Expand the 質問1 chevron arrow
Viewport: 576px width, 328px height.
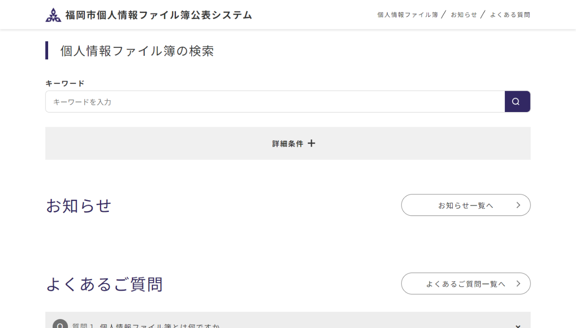[518, 326]
